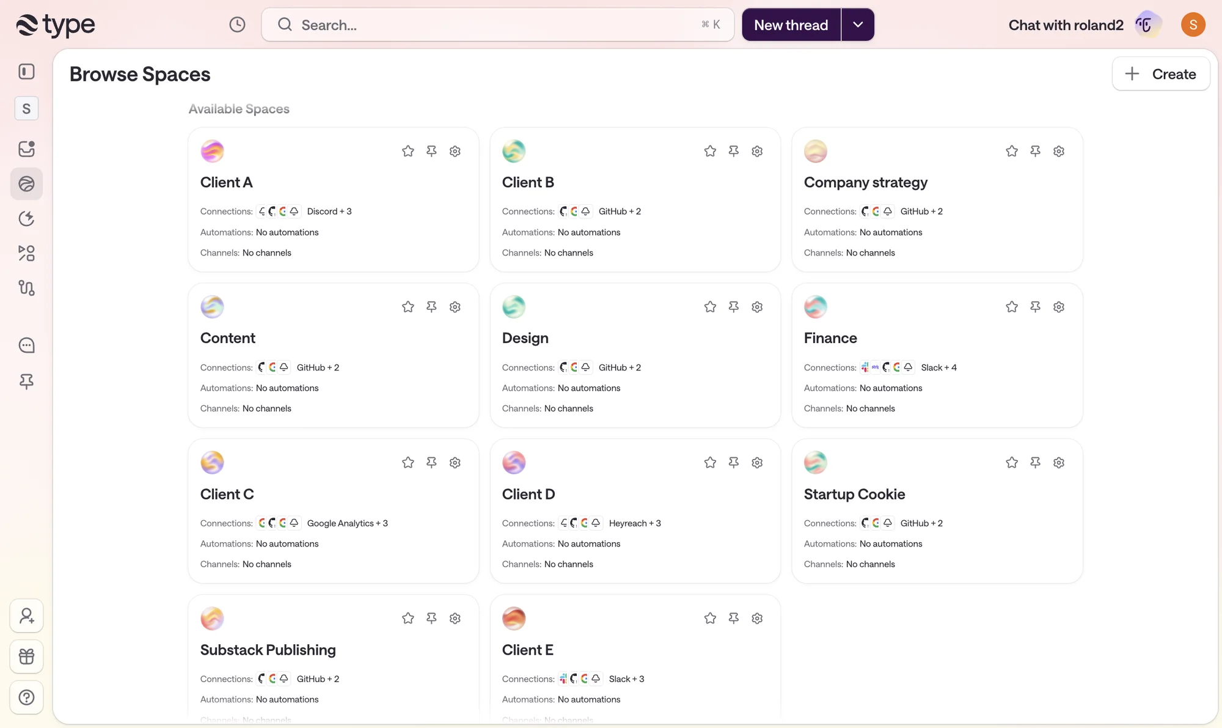Open settings gear for Client D
The height and width of the screenshot is (728, 1222).
757,463
